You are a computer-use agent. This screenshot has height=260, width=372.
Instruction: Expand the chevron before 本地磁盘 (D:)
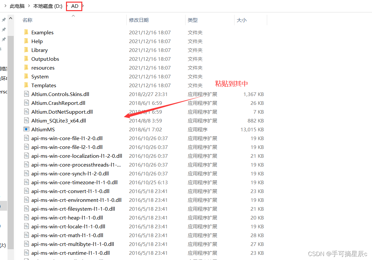click(x=29, y=6)
